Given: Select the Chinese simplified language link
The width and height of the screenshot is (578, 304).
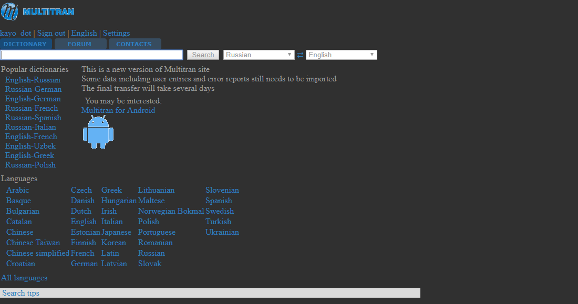Looking at the screenshot, I should tap(38, 253).
